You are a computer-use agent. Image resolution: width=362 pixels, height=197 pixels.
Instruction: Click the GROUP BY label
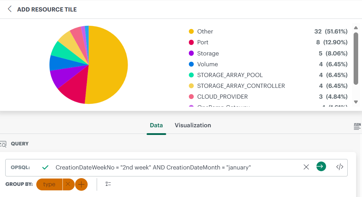coord(19,184)
